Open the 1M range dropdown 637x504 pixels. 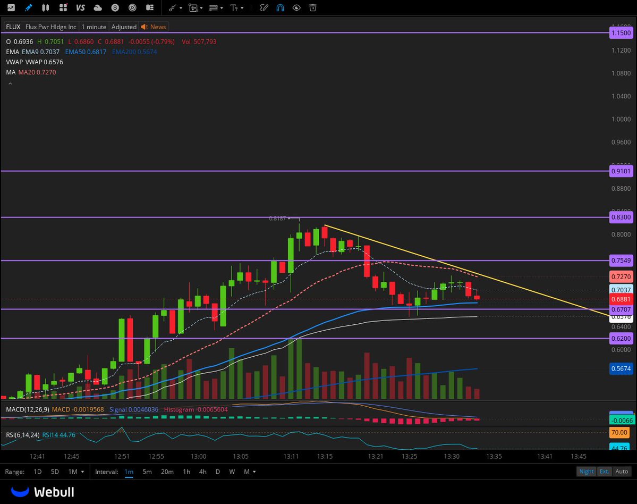(x=76, y=472)
